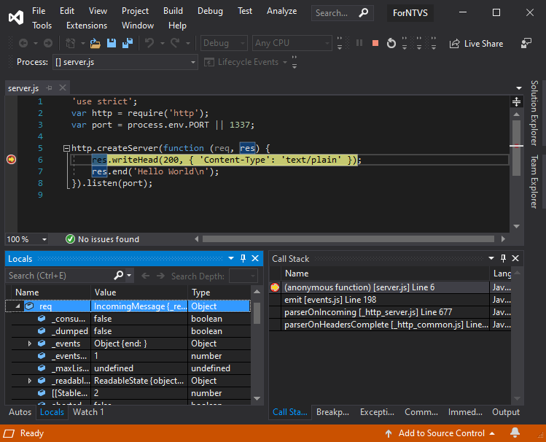Toggle auto-hide pin on Locals panel
Viewport: 546px width, 442px height.
[x=243, y=258]
